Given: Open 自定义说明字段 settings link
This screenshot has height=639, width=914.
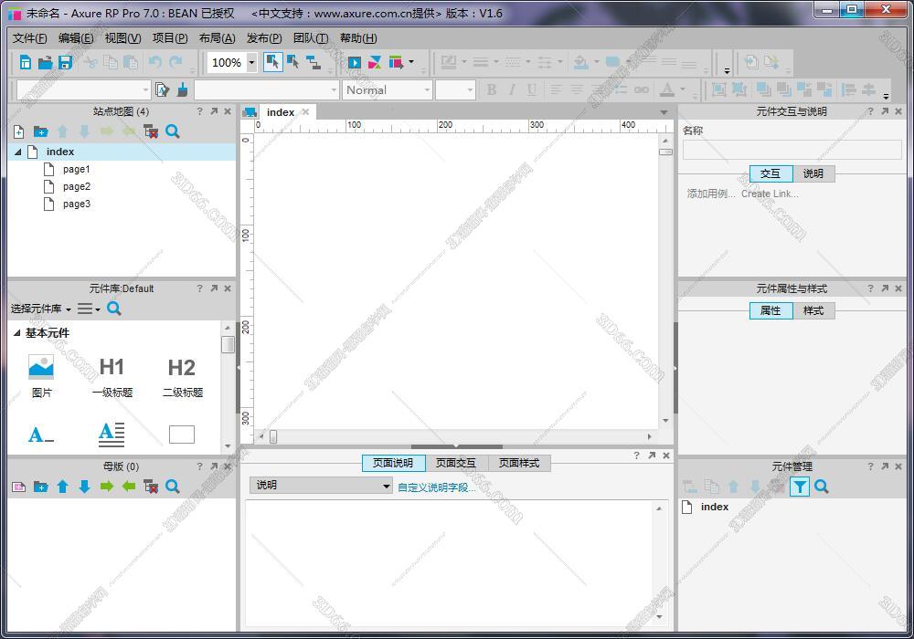Looking at the screenshot, I should point(437,487).
